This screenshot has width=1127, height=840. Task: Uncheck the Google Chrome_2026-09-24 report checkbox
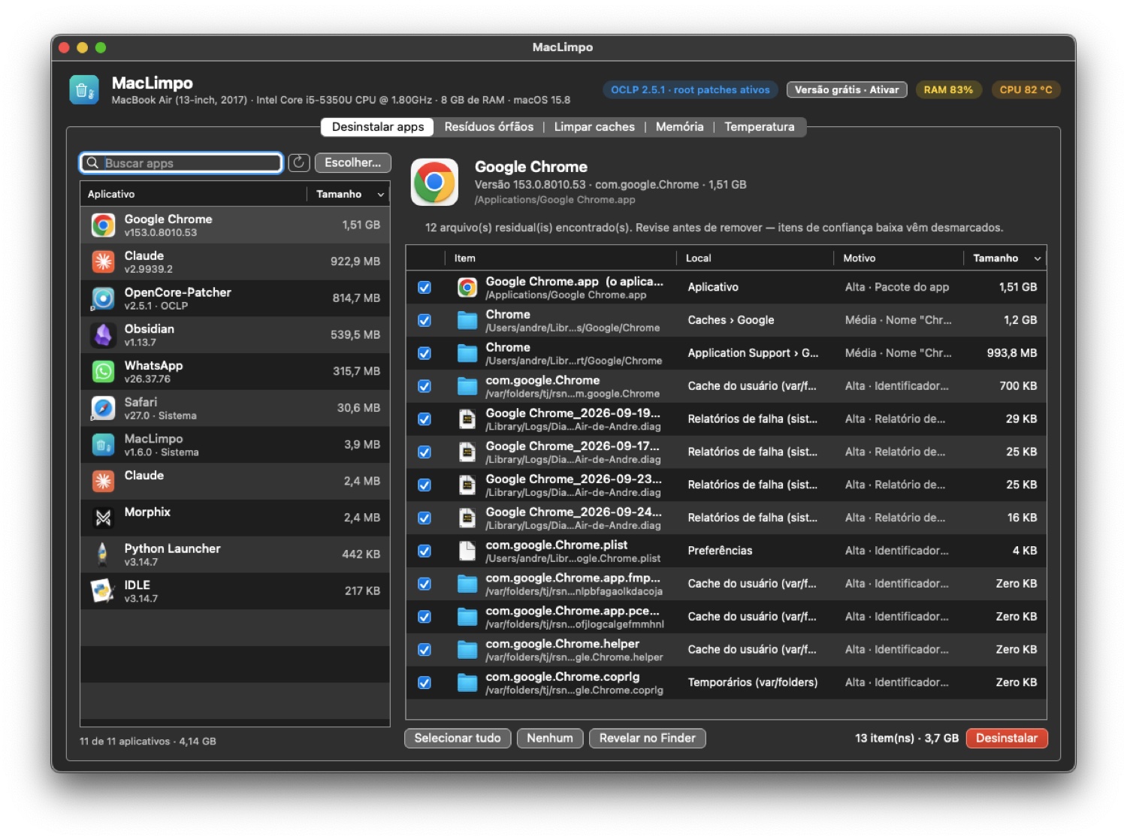click(x=425, y=518)
